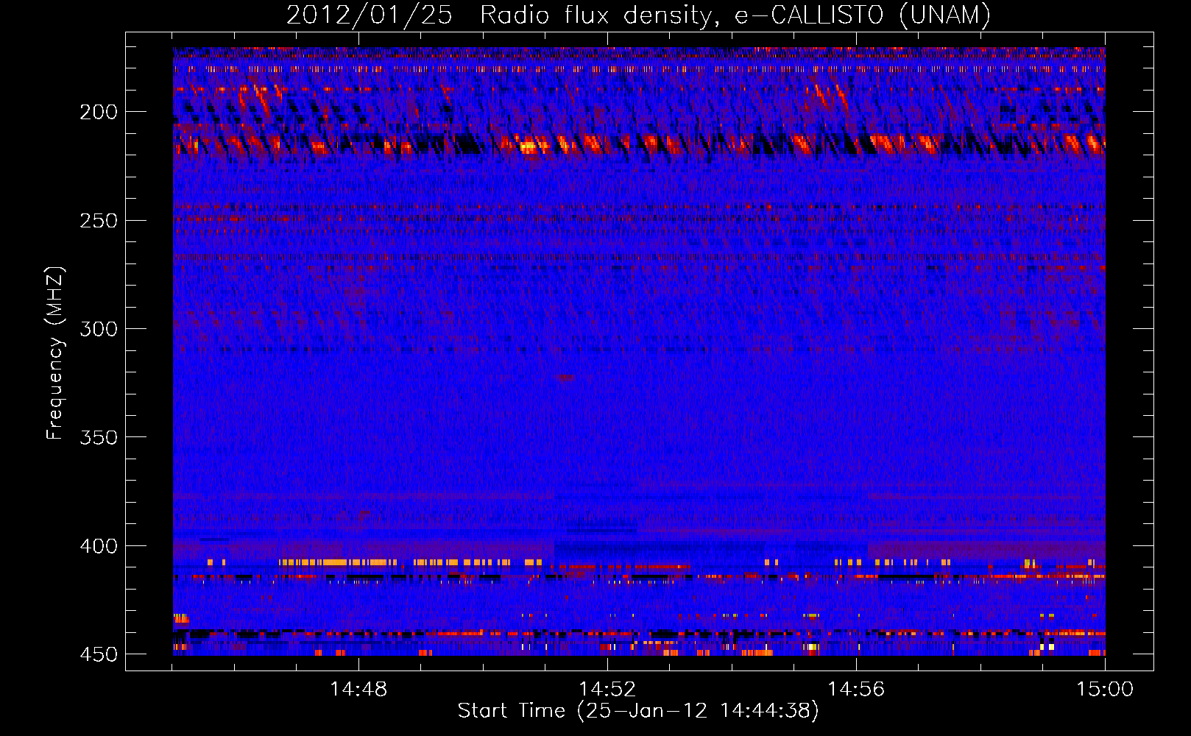Click the 450 frequency tick label
This screenshot has height=736, width=1191.
[x=99, y=654]
